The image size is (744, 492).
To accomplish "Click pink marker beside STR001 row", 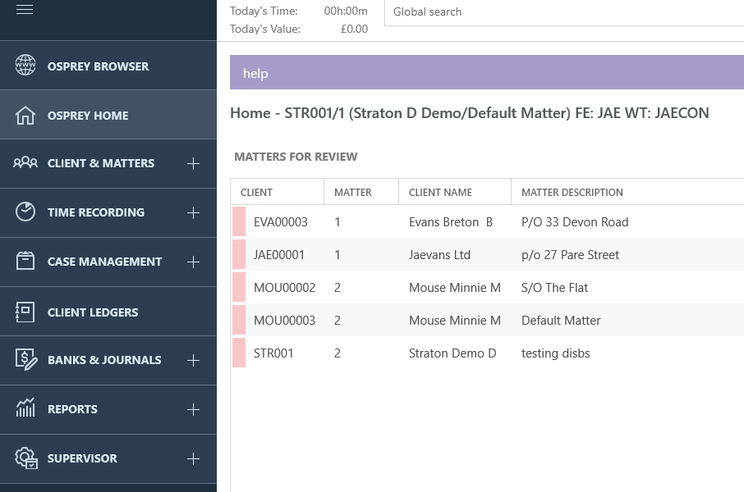I will pyautogui.click(x=239, y=353).
